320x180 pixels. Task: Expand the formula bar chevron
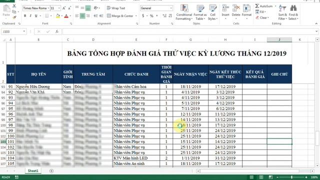tap(316, 31)
